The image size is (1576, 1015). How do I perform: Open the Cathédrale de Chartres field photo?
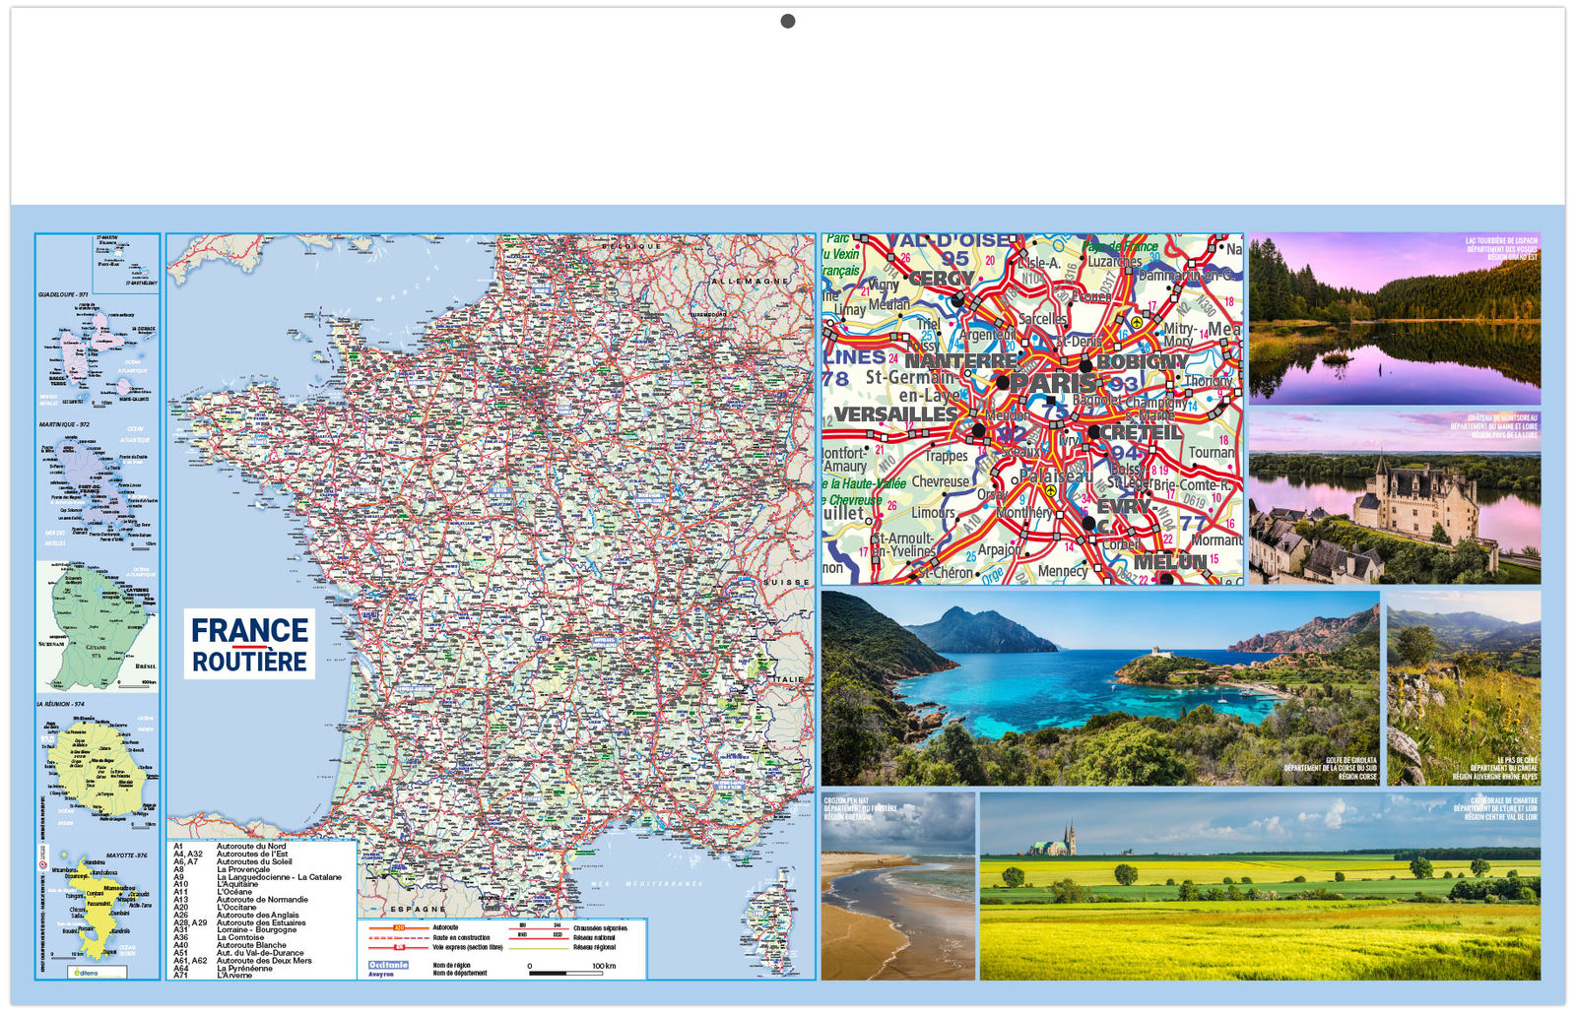pos(1260,886)
